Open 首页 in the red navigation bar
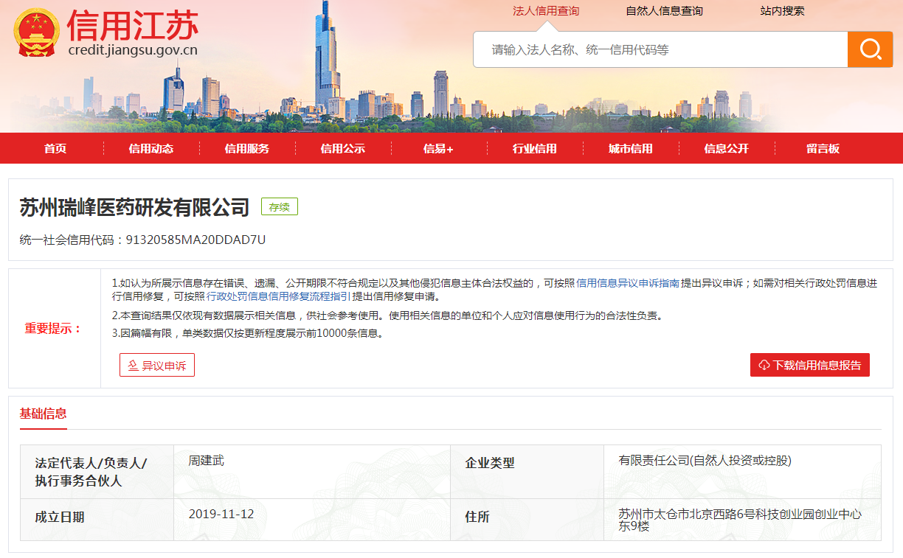This screenshot has height=558, width=903. click(55, 148)
